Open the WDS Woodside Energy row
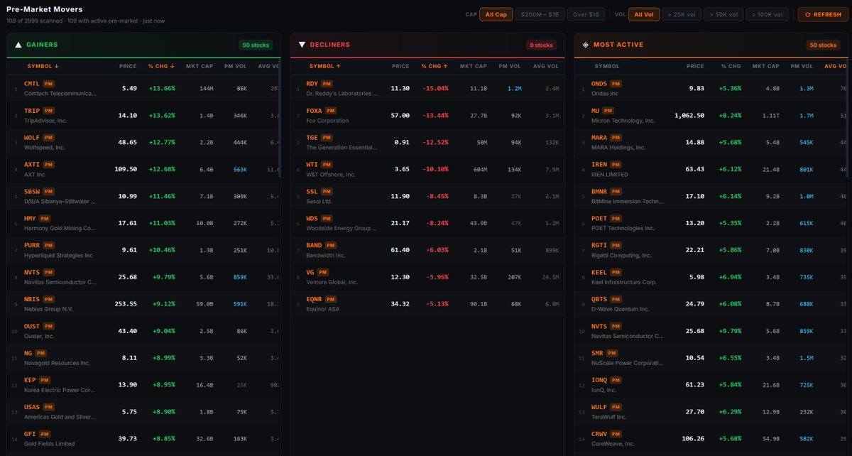 point(427,223)
